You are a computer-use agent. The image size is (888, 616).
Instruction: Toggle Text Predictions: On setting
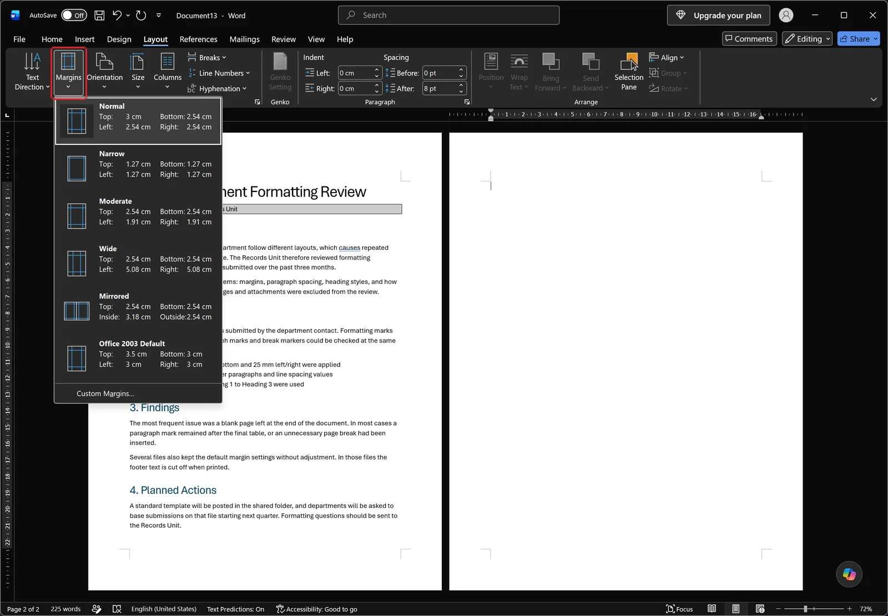click(x=235, y=609)
